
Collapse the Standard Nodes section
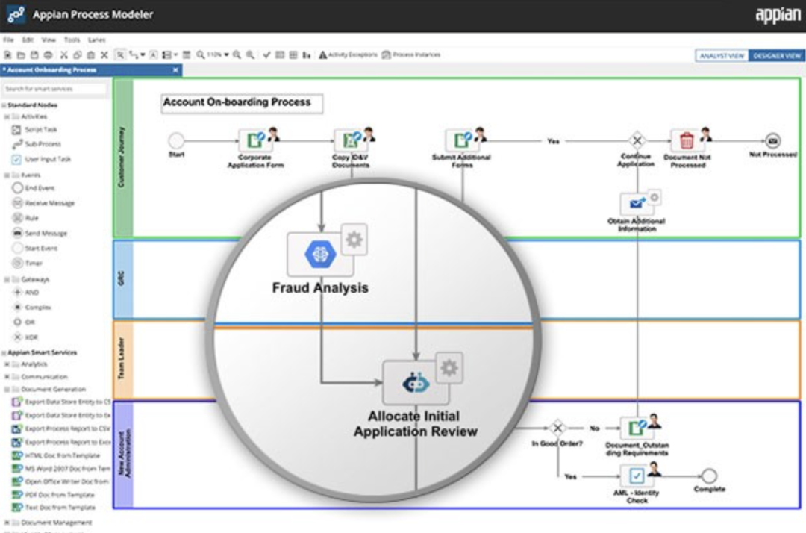(4, 105)
